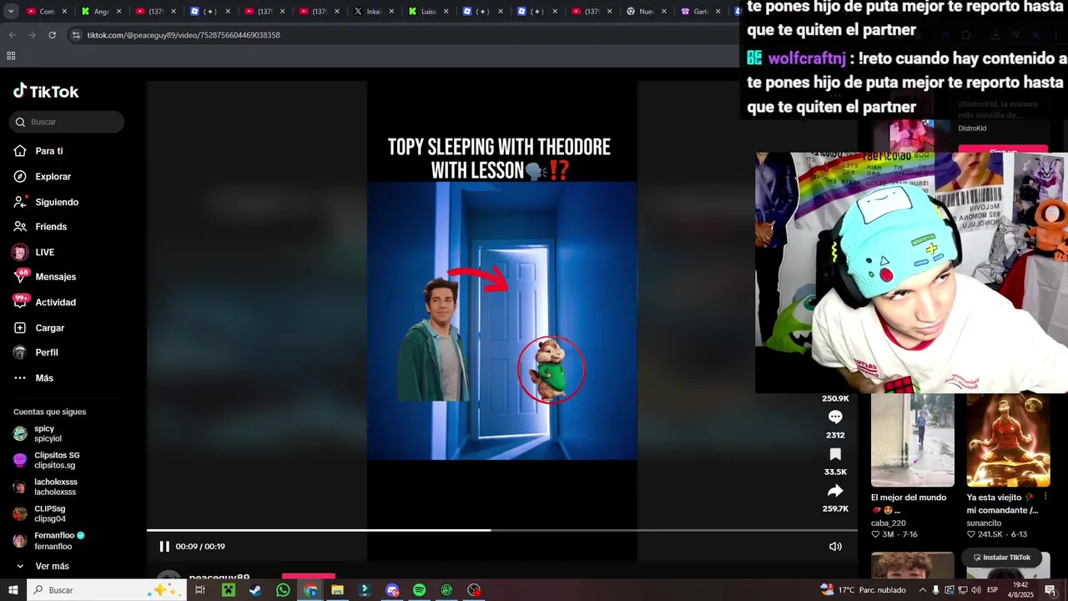Open Siguiendo in the sidebar
Screen dimensions: 1068x601
tap(46, 202)
